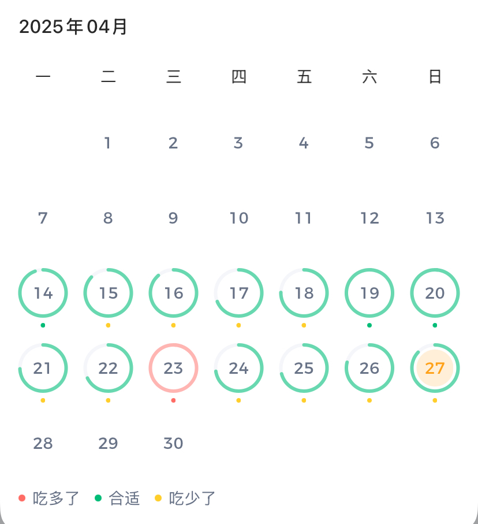This screenshot has height=524, width=478.
Task: Select highlighted date 27
Action: coord(435,368)
